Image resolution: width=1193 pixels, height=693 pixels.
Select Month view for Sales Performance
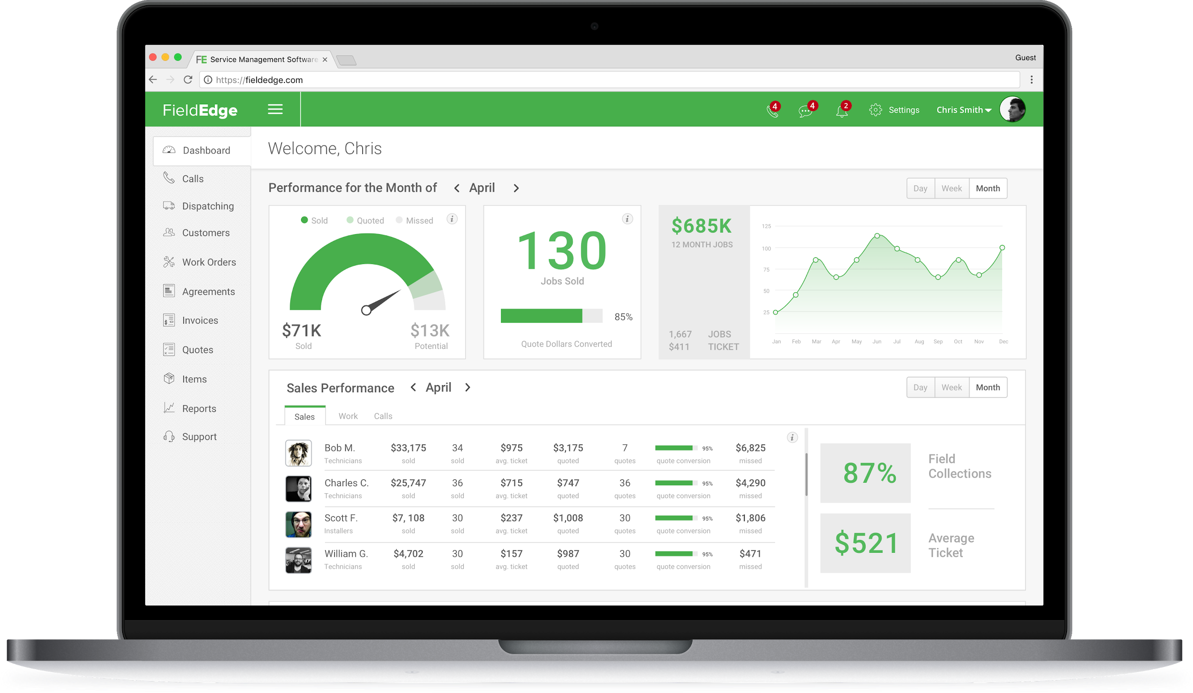pyautogui.click(x=988, y=387)
